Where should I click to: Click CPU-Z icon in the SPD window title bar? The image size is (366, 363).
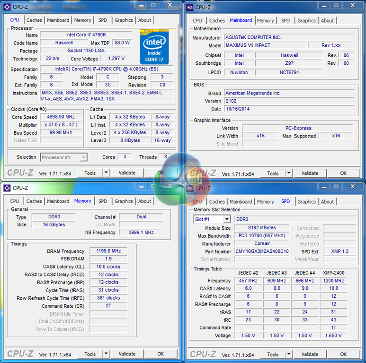(189, 188)
